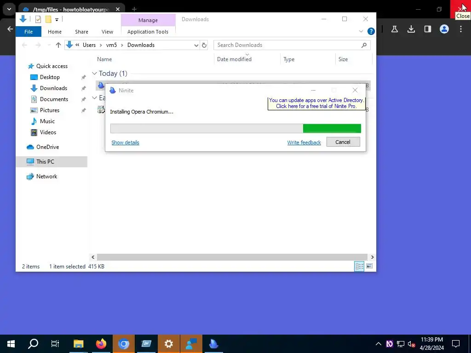Image resolution: width=471 pixels, height=353 pixels.
Task: Show hidden system tray icons
Action: 379,344
